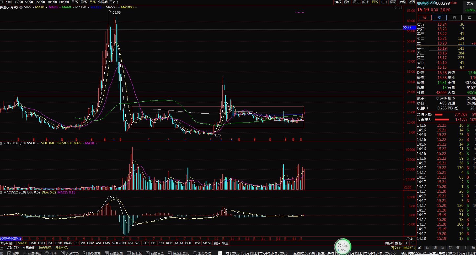Screen dimensions: 476x255
Task: Click 买一 price 15.19 field
Action: pos(438,48)
